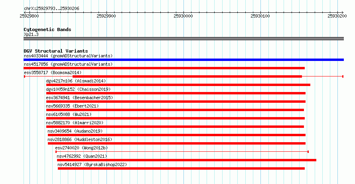Open variant label nsv5669335 (Ebert2021)
Screen dimensions: 355x184
click(72, 106)
